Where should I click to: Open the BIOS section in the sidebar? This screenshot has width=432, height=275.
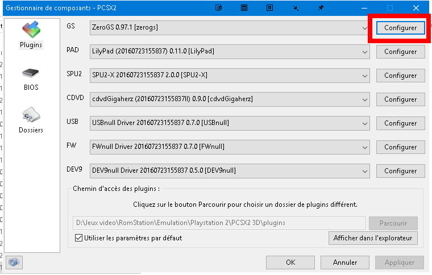point(31,80)
